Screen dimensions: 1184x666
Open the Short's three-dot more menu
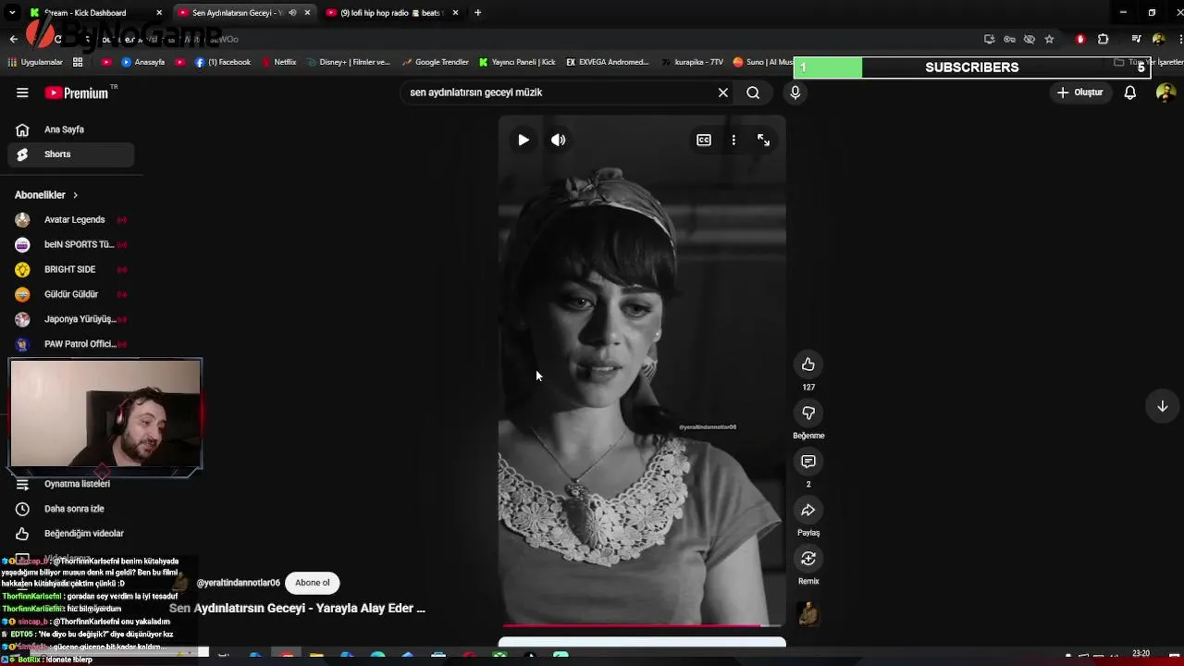click(x=734, y=140)
